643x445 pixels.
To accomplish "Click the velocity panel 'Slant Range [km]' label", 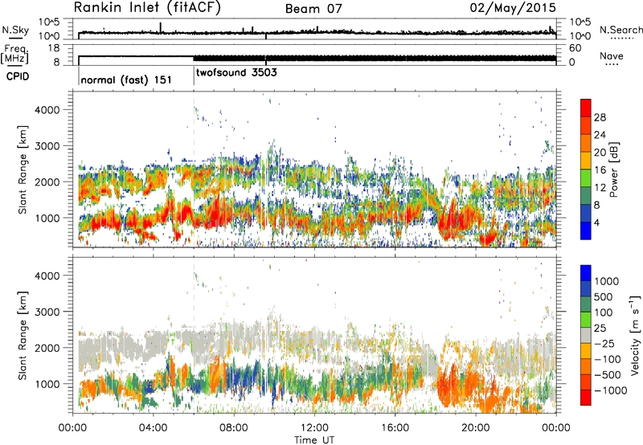I will click(x=23, y=335).
